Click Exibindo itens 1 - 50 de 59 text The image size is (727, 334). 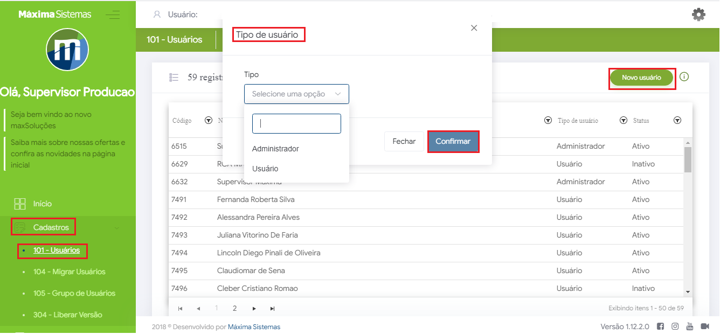[x=646, y=309]
